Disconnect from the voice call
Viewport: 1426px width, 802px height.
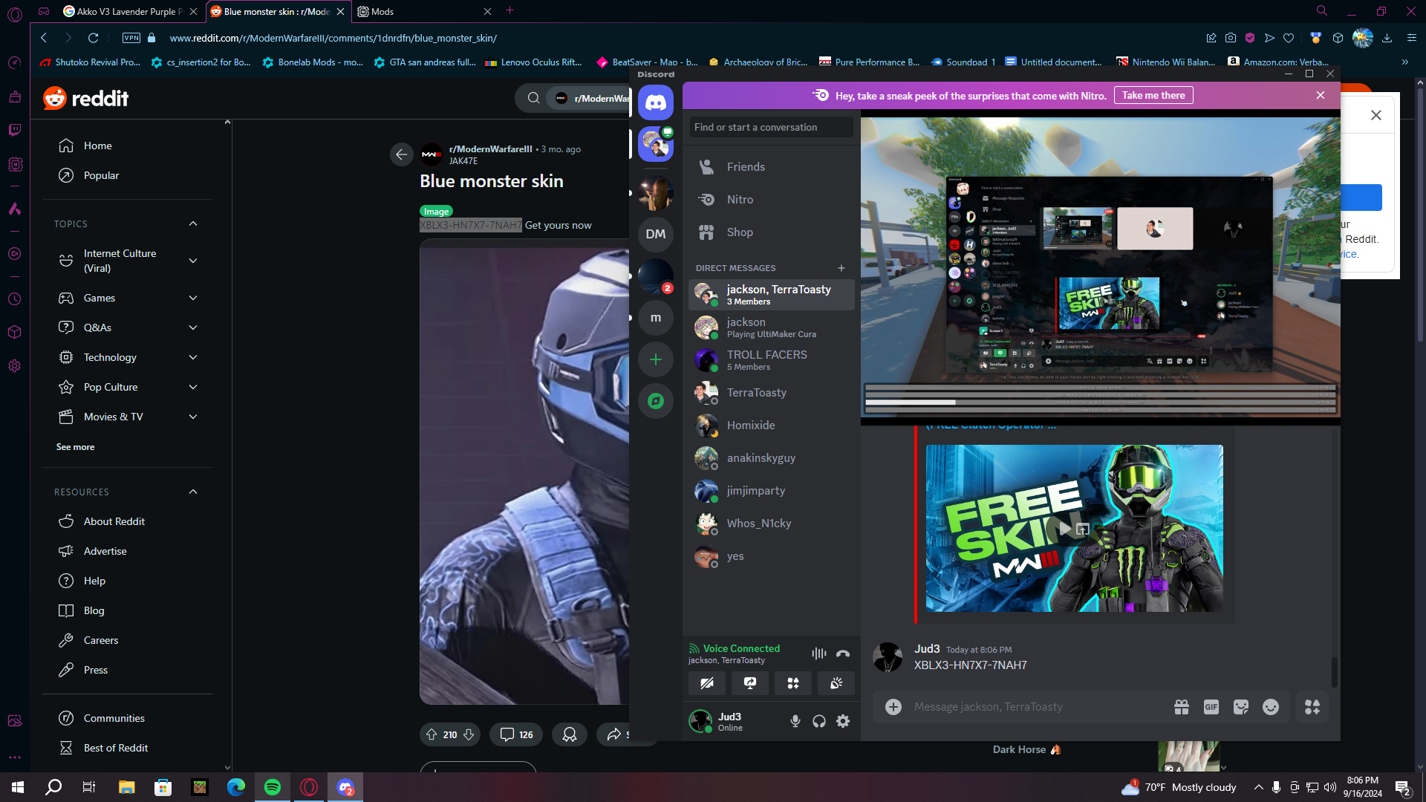click(843, 653)
